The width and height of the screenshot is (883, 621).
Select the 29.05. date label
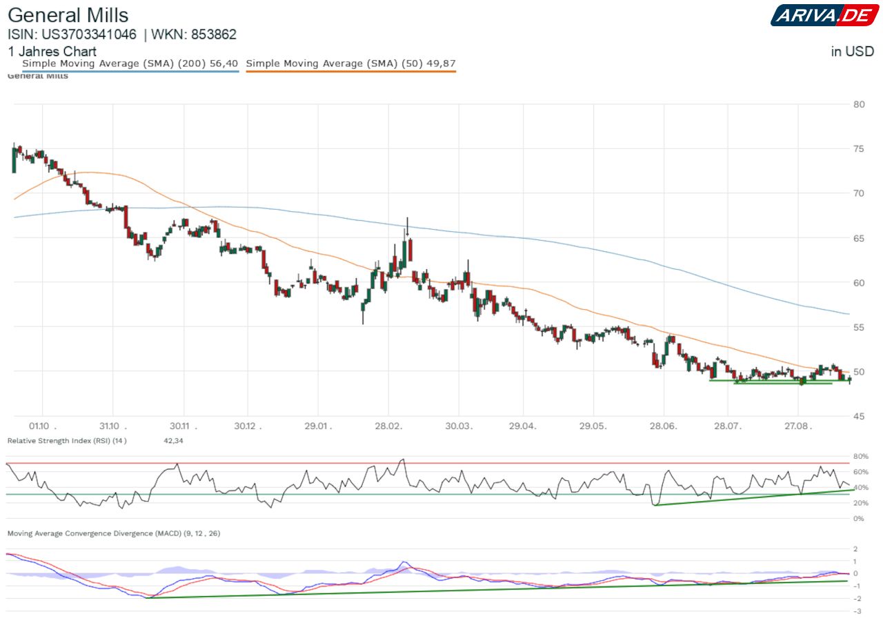pos(593,426)
